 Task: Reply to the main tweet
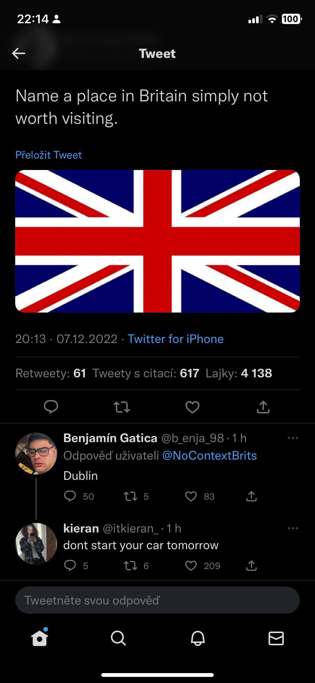(51, 407)
